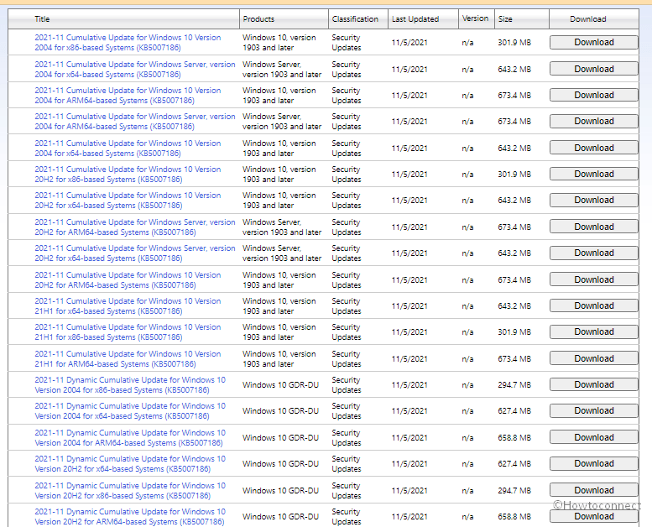The height and width of the screenshot is (527, 652).
Task: Open Dynamic Cumulative Update 20H2 x64 link
Action: pos(130,464)
